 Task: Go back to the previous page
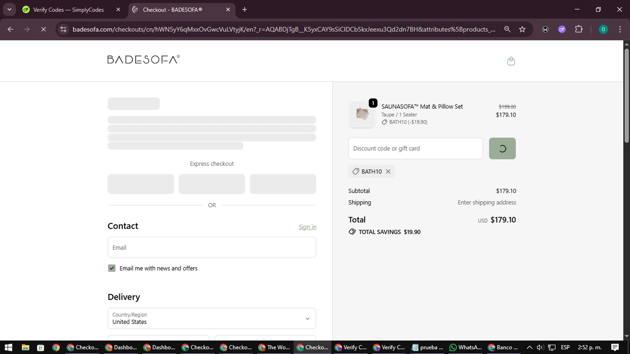[10, 29]
